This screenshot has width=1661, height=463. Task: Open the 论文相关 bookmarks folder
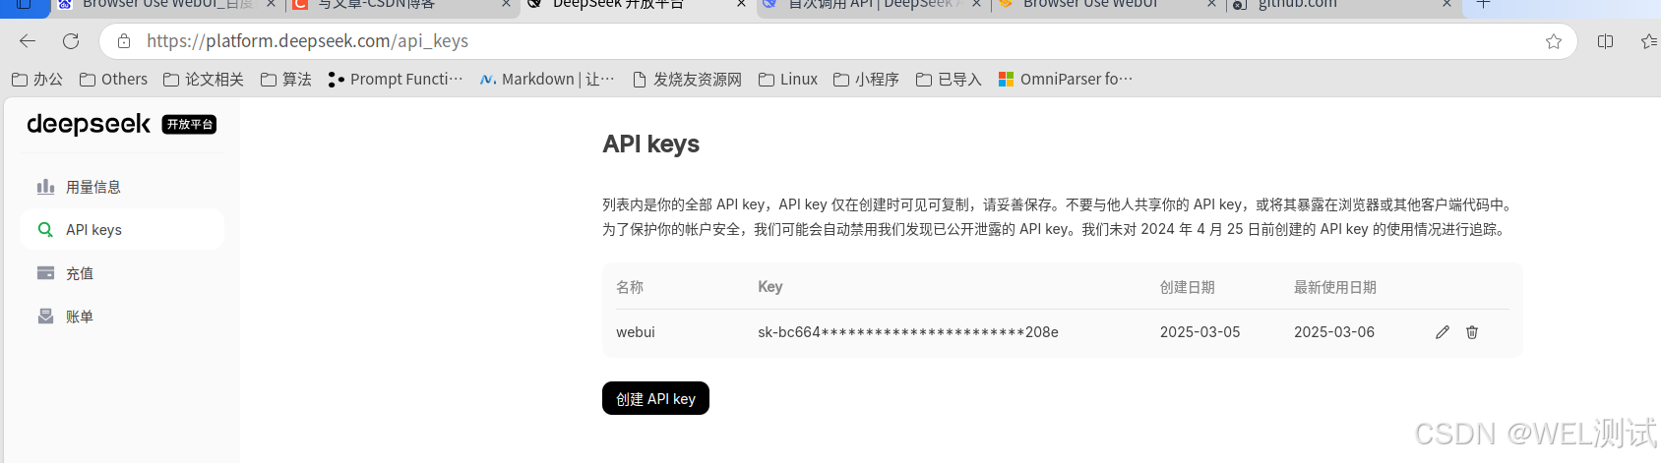click(x=204, y=80)
